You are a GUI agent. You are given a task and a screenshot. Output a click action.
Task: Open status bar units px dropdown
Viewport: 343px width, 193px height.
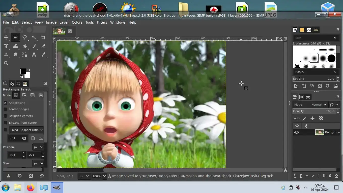(84, 176)
